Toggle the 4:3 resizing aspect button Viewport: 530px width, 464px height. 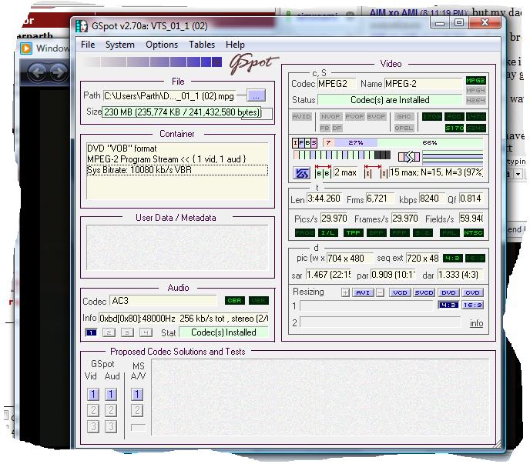pyautogui.click(x=448, y=305)
